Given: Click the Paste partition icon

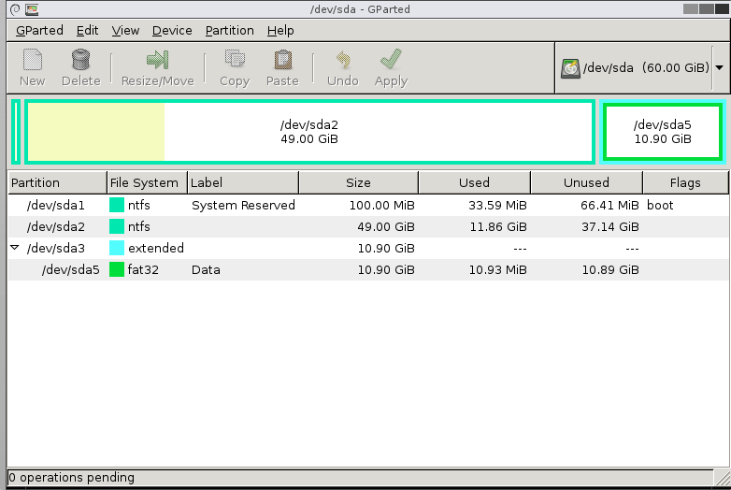Looking at the screenshot, I should point(282,61).
